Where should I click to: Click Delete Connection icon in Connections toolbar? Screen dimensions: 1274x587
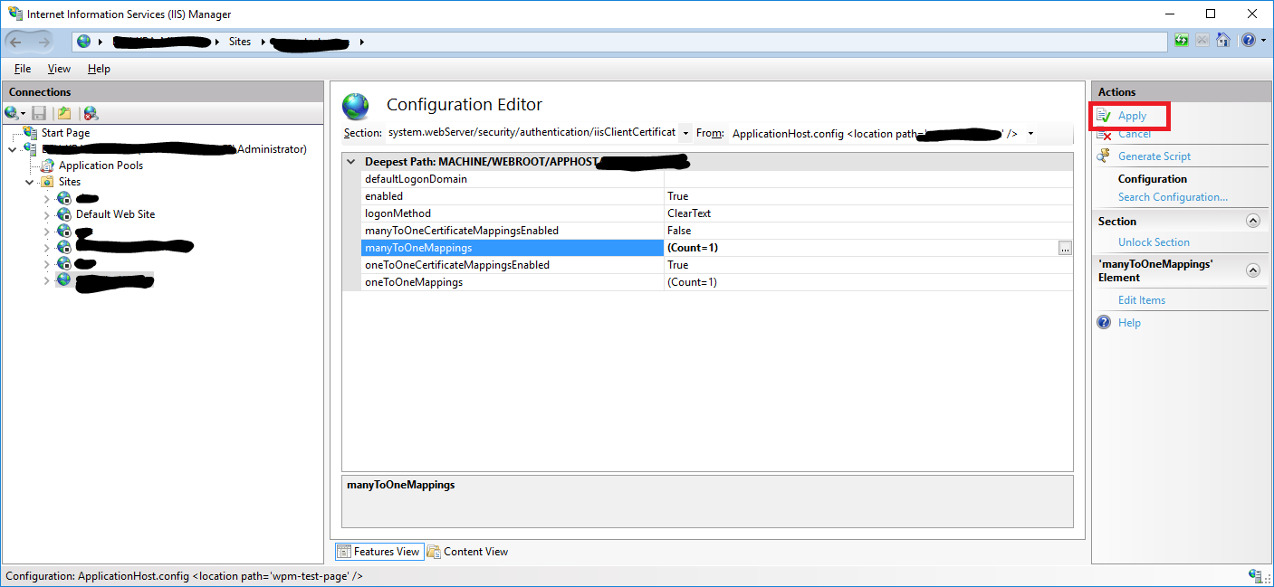[x=91, y=113]
